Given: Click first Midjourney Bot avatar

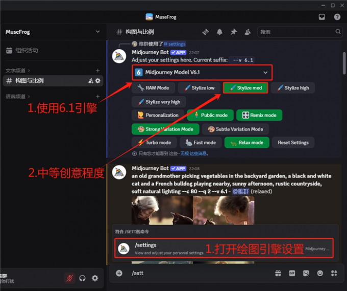Looking at the screenshot, I should click(x=119, y=56).
